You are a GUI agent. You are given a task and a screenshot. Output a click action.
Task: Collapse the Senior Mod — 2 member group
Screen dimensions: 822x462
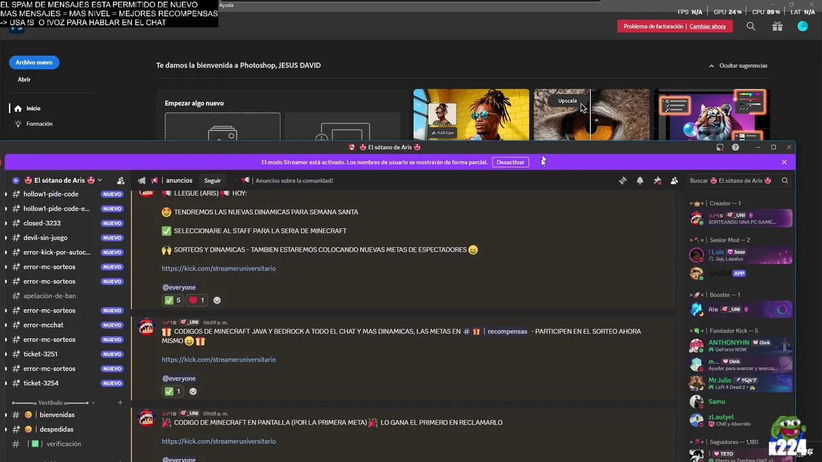[x=719, y=240]
